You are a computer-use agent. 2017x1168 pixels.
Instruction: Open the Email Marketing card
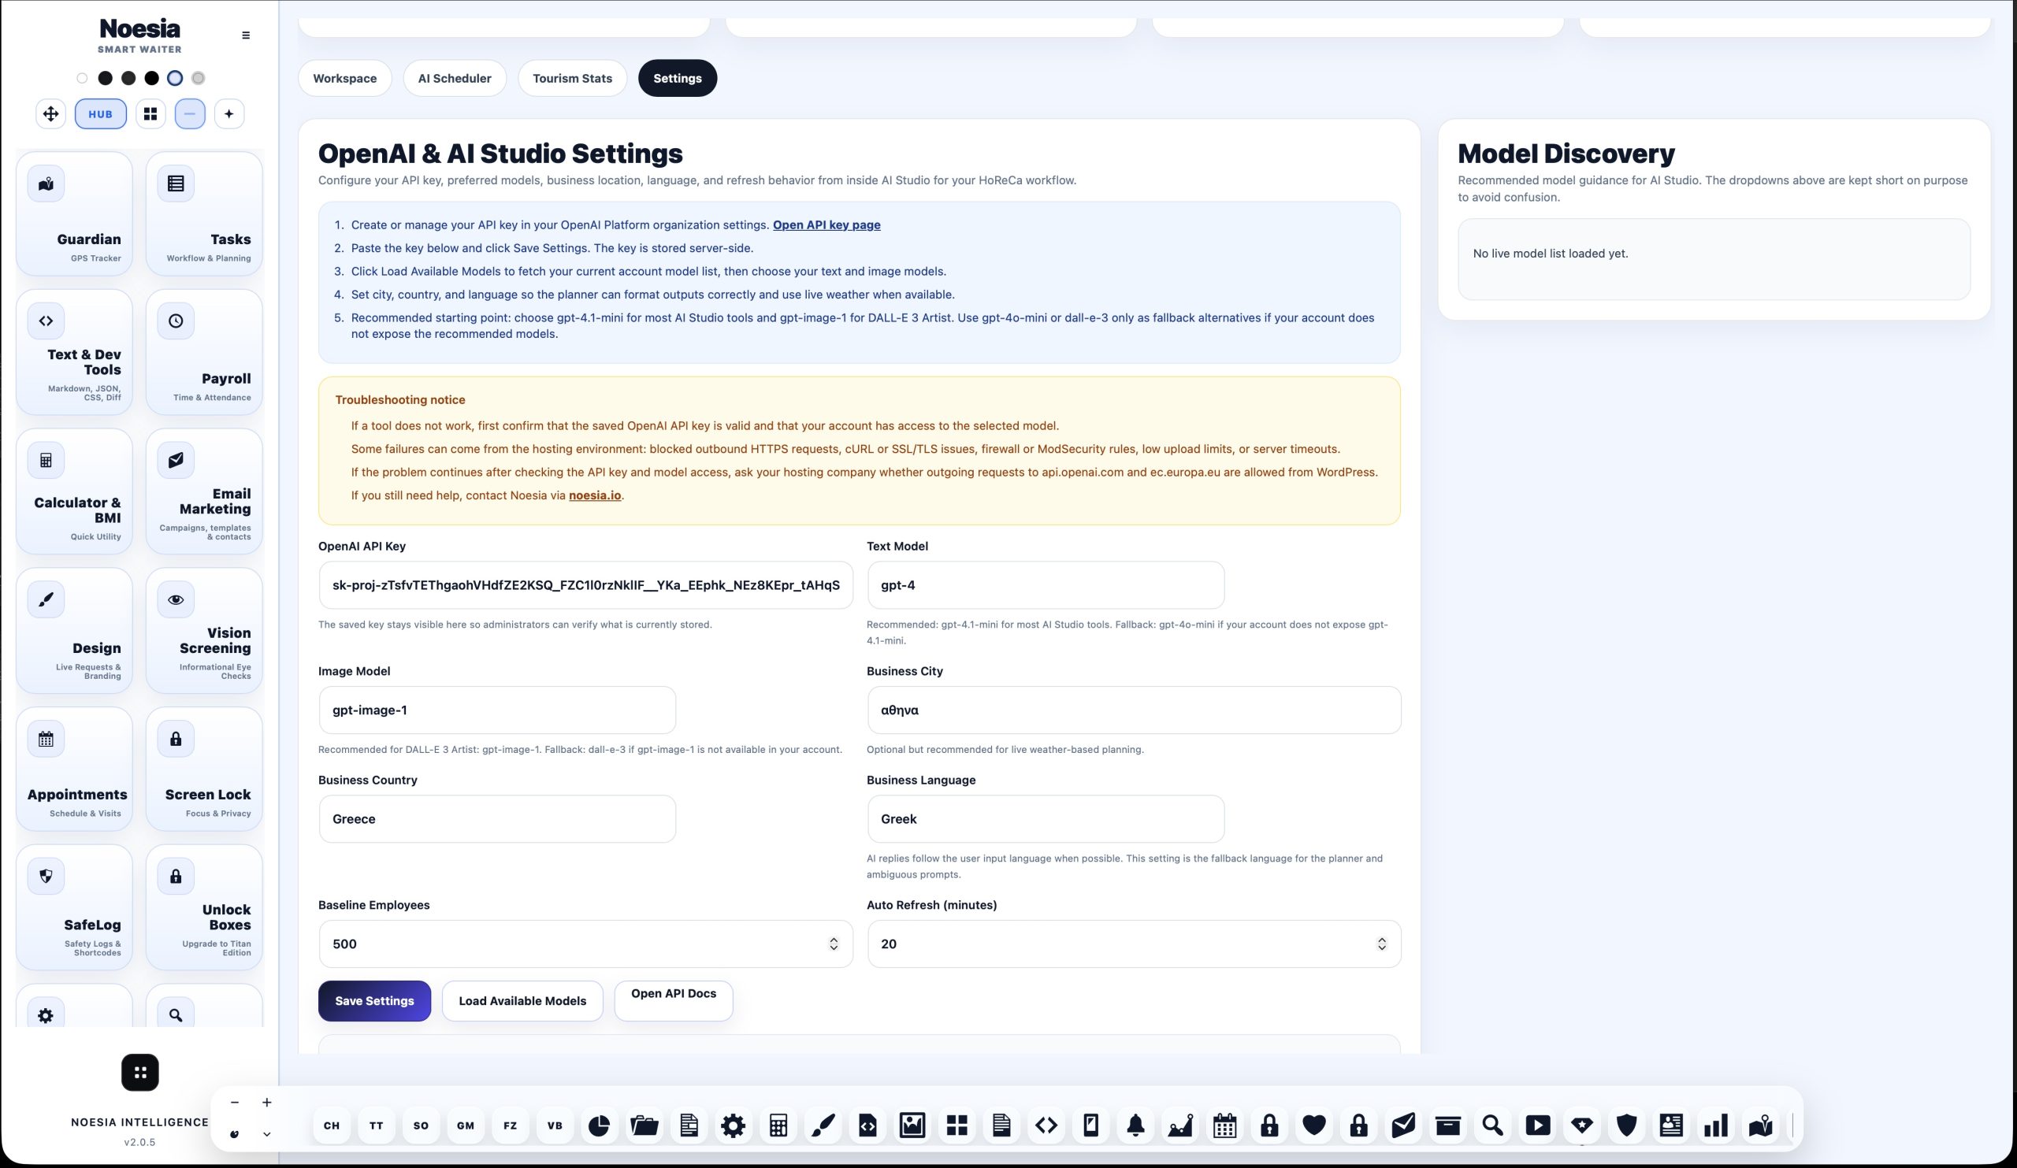point(204,491)
